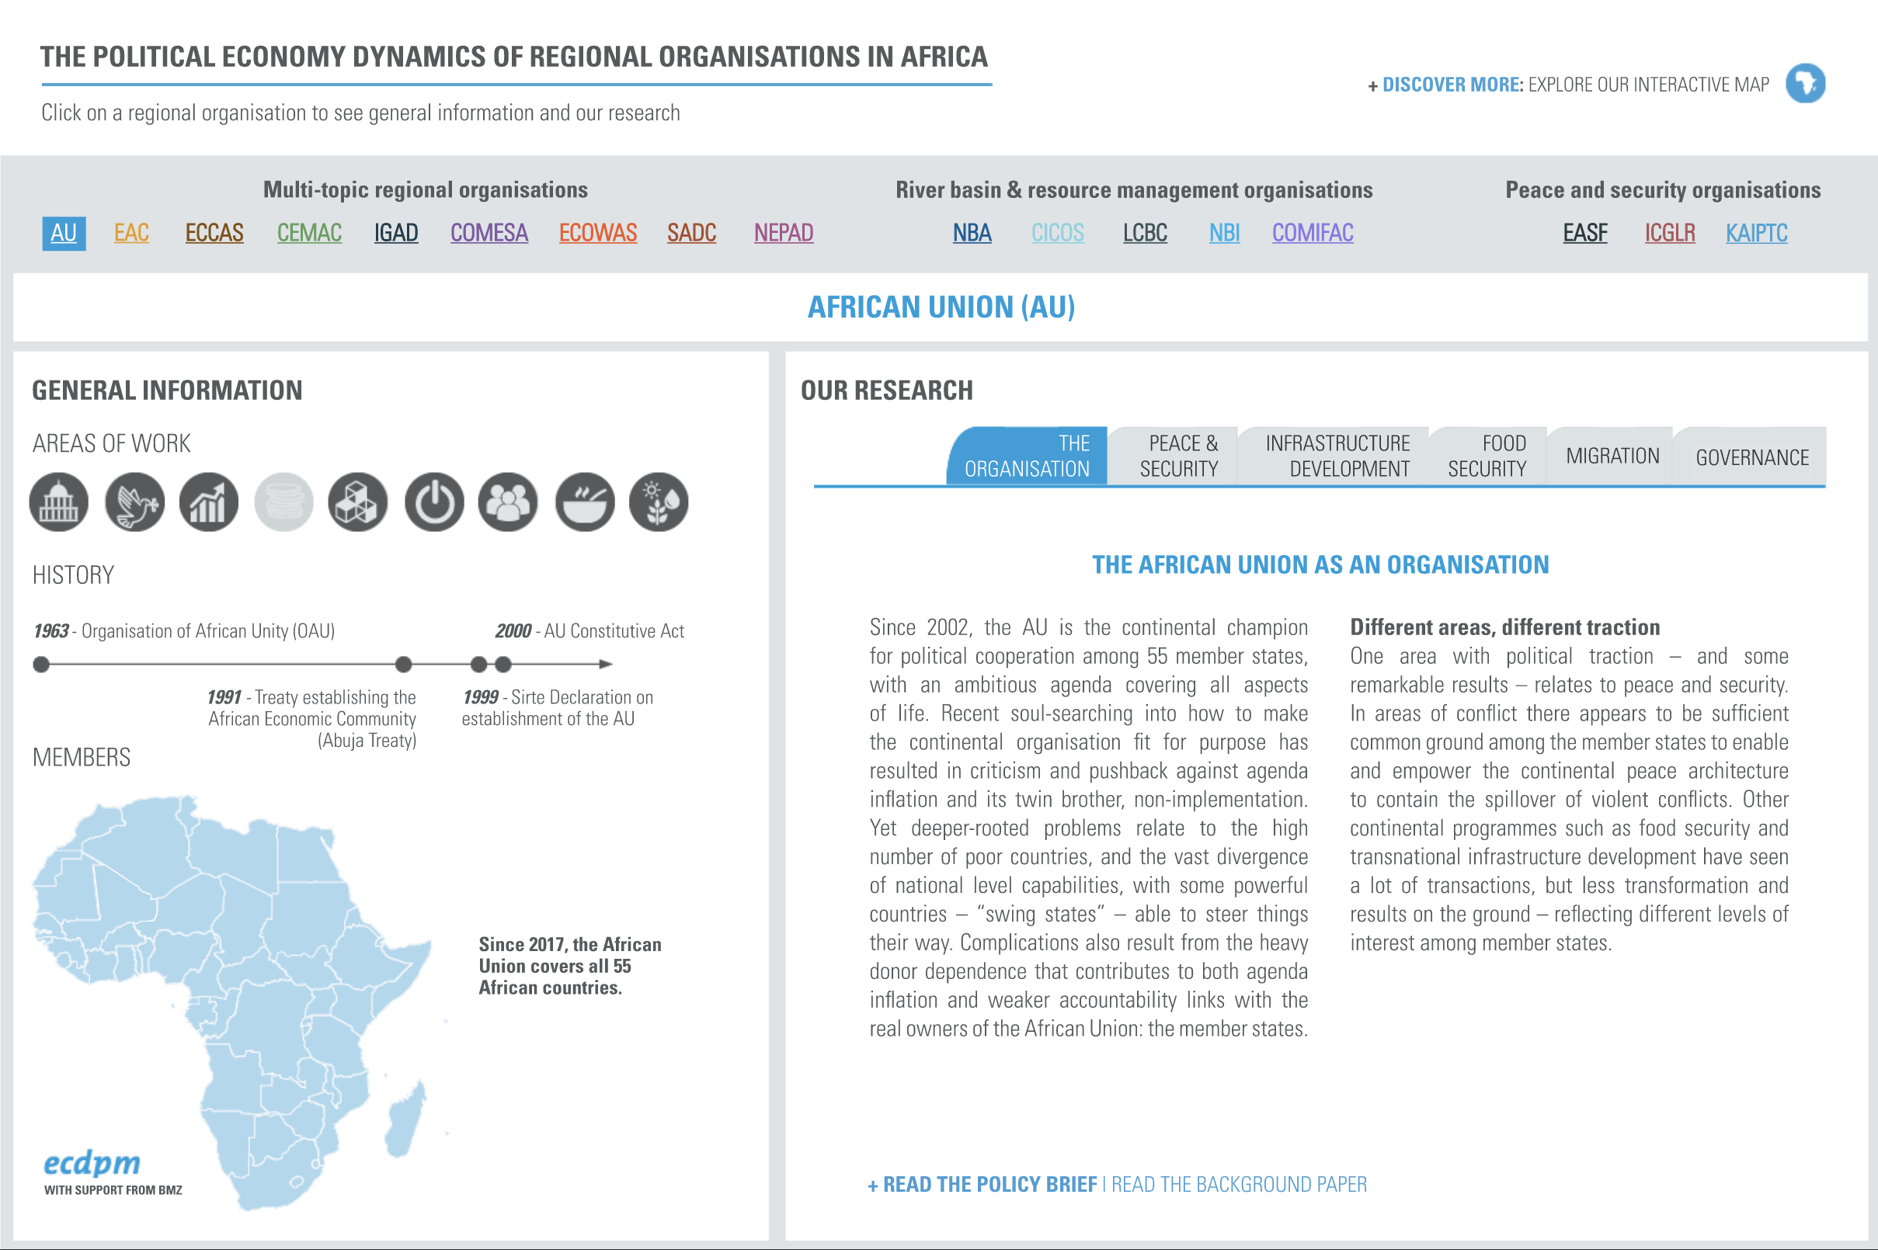Open the Food Security tab

click(x=1488, y=456)
